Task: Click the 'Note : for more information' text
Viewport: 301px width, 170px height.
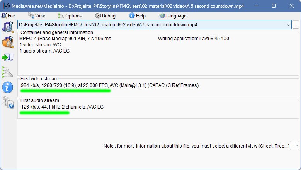Action: click(196, 146)
